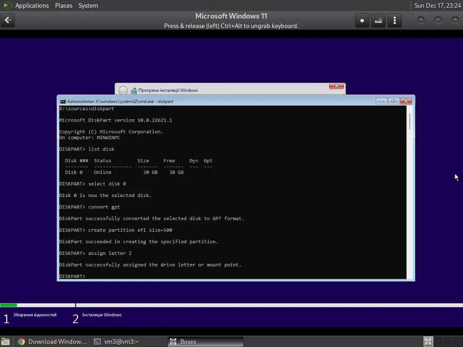463x347 pixels.
Task: Click the 'select disk 0' command line
Action: pyautogui.click(x=92, y=184)
